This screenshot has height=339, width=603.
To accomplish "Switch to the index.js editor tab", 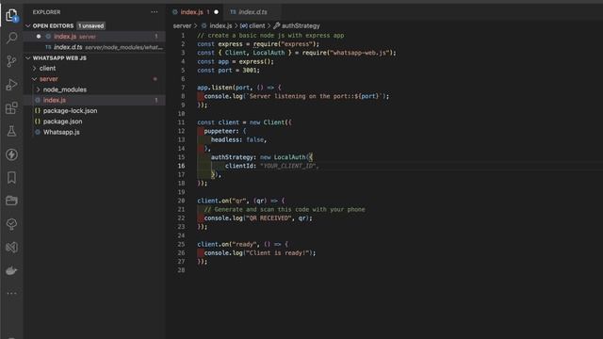I will [x=195, y=12].
